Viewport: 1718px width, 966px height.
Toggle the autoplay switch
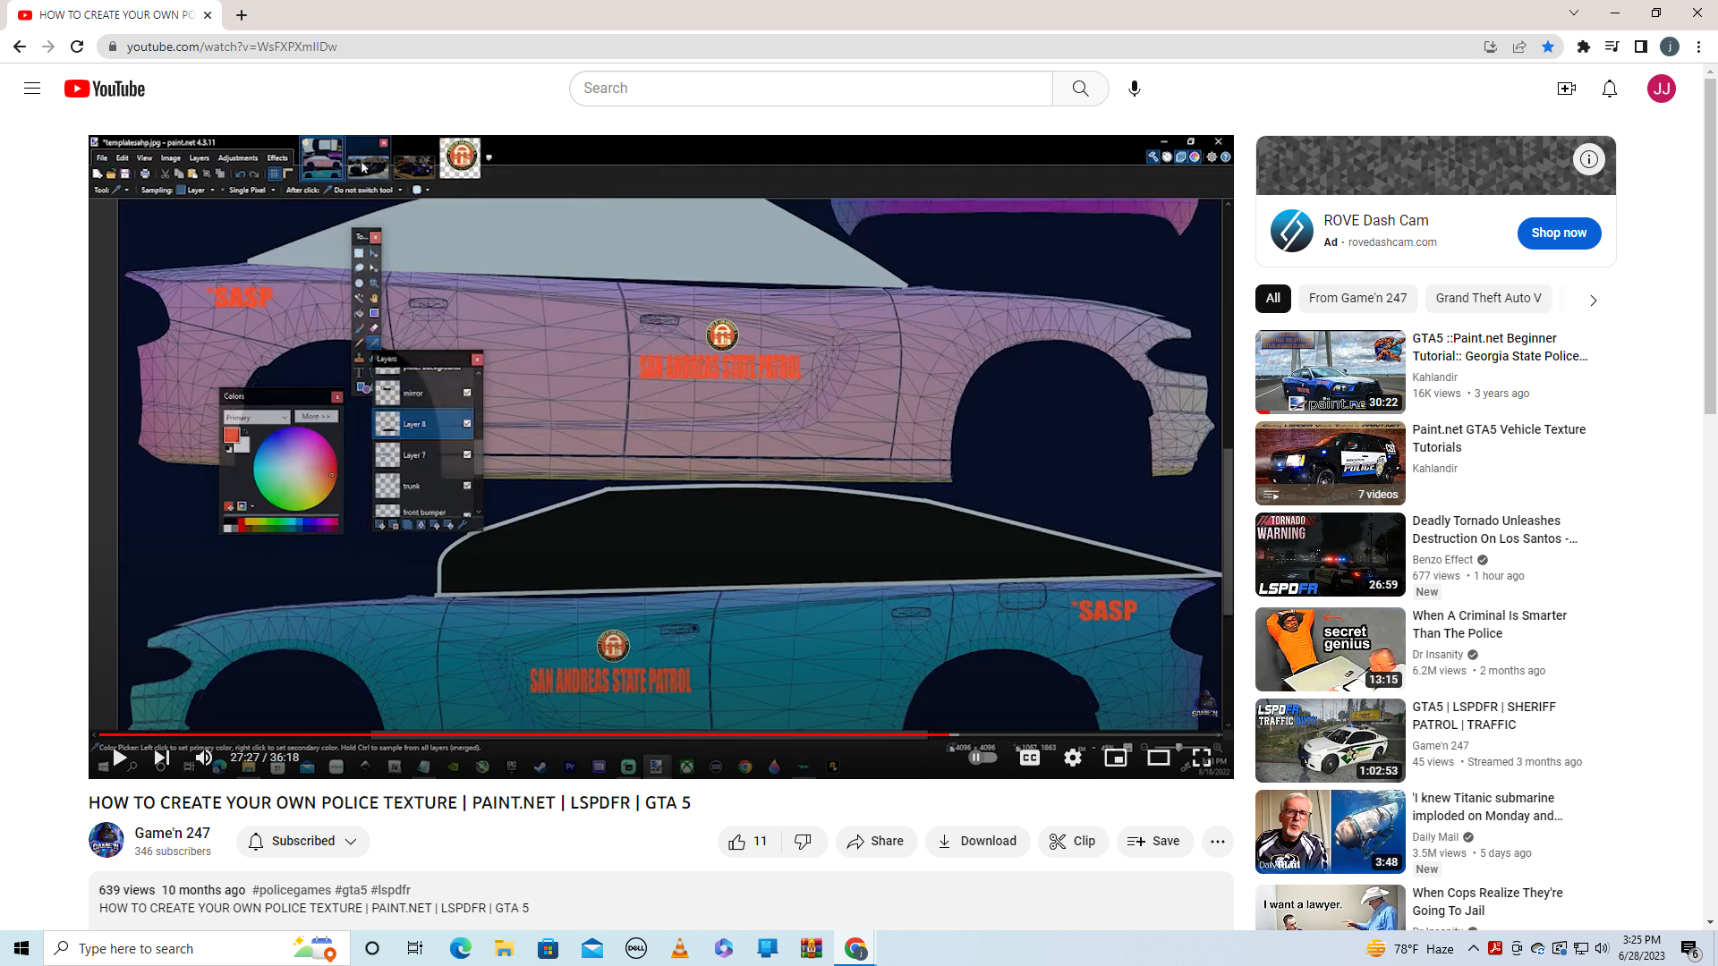pos(982,758)
